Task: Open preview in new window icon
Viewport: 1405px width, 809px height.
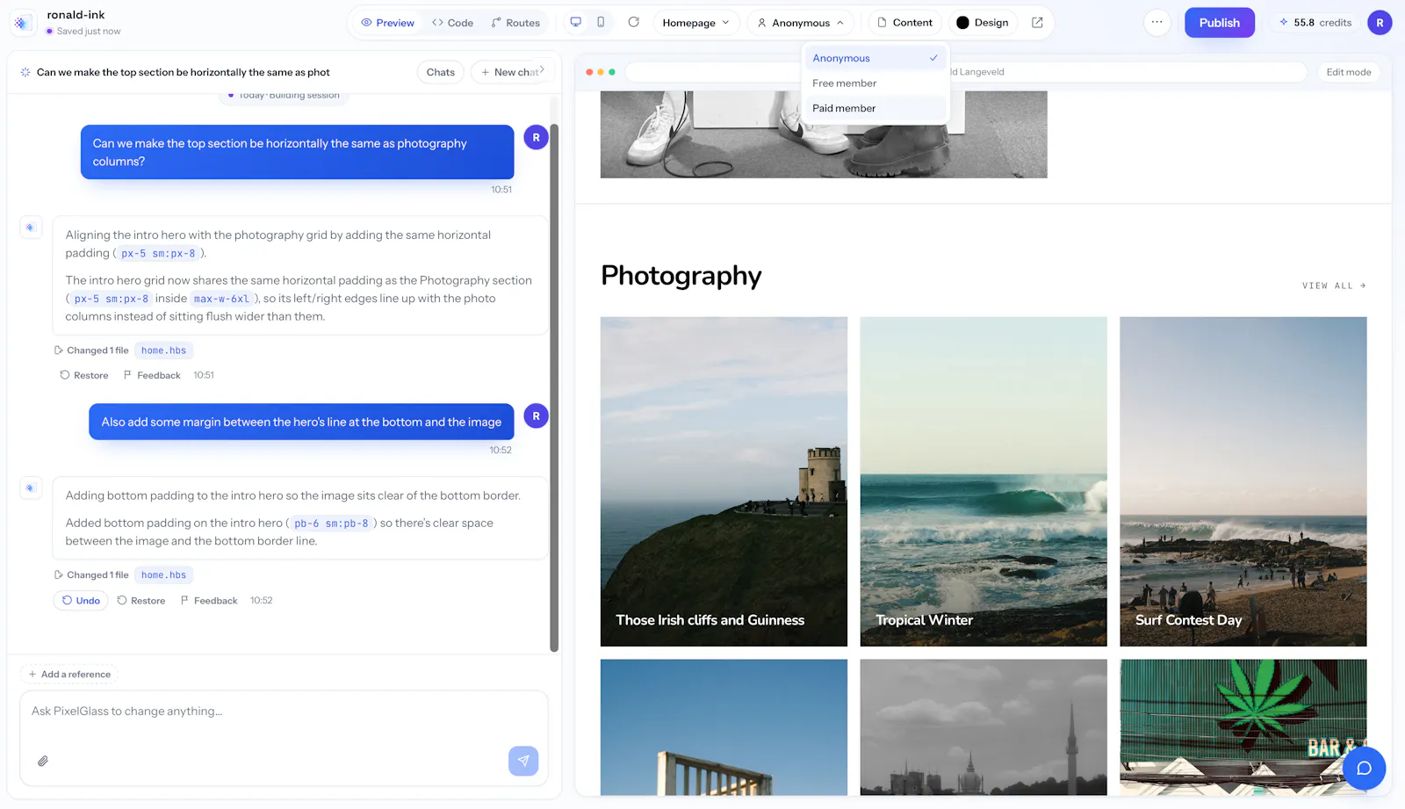Action: pos(1037,23)
